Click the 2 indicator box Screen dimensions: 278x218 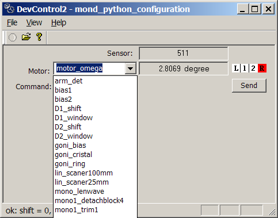253,68
